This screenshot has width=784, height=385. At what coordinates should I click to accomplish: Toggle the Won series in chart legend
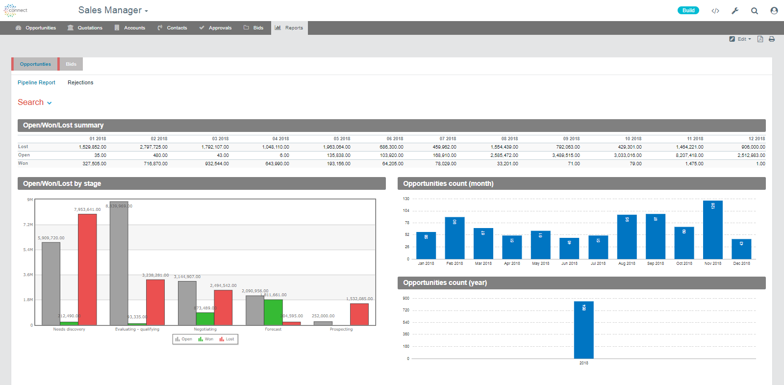(x=206, y=339)
